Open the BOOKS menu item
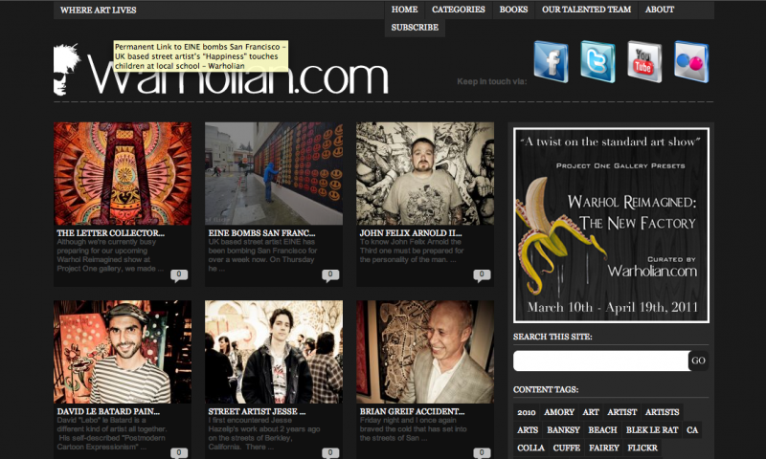The width and height of the screenshot is (766, 459). tap(513, 10)
